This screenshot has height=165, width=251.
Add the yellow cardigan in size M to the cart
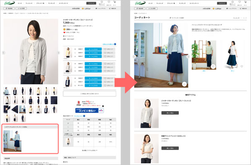coord(93,49)
